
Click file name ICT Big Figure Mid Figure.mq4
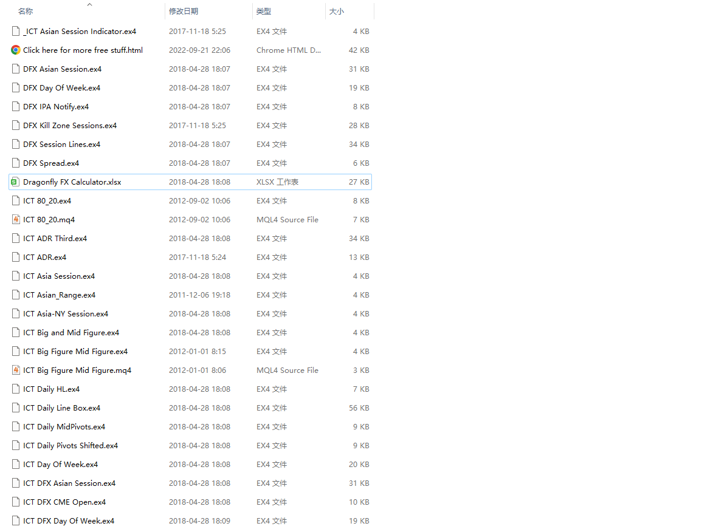(x=77, y=370)
